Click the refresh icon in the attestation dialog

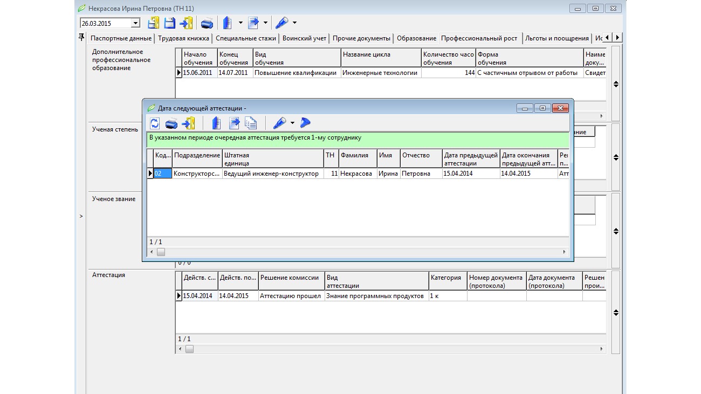click(155, 123)
